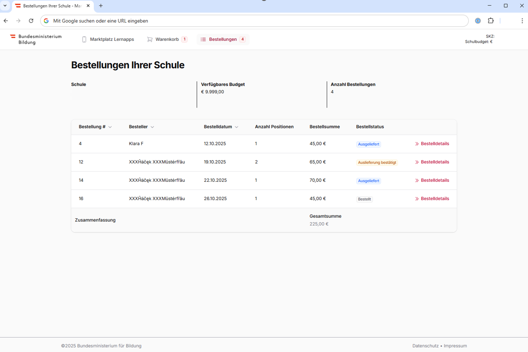Click the Bestellungen count badge 4
The height and width of the screenshot is (352, 528).
243,39
